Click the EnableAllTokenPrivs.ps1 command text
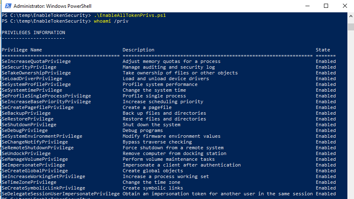Viewport: 354px width, 199px height. 130,15
